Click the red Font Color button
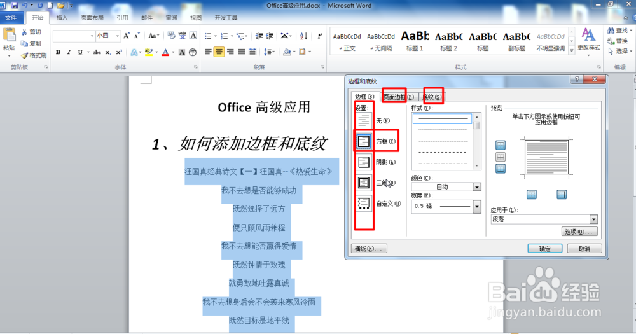636x334 pixels. 165,52
